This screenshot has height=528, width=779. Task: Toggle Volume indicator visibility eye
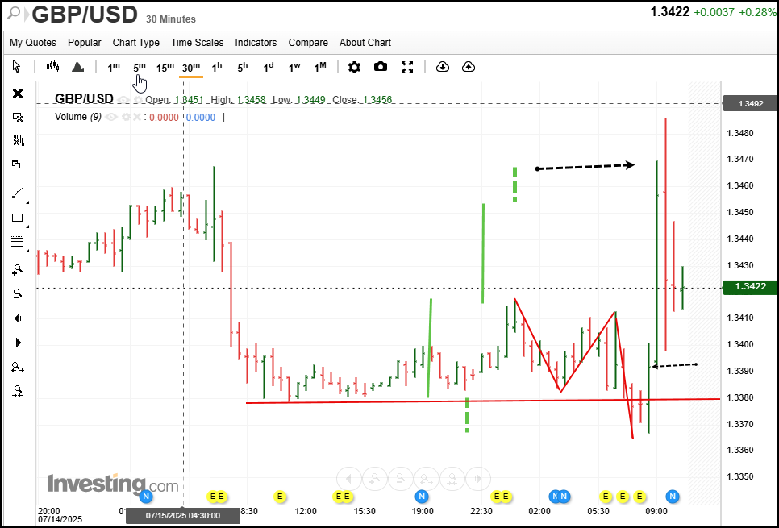tap(110, 117)
